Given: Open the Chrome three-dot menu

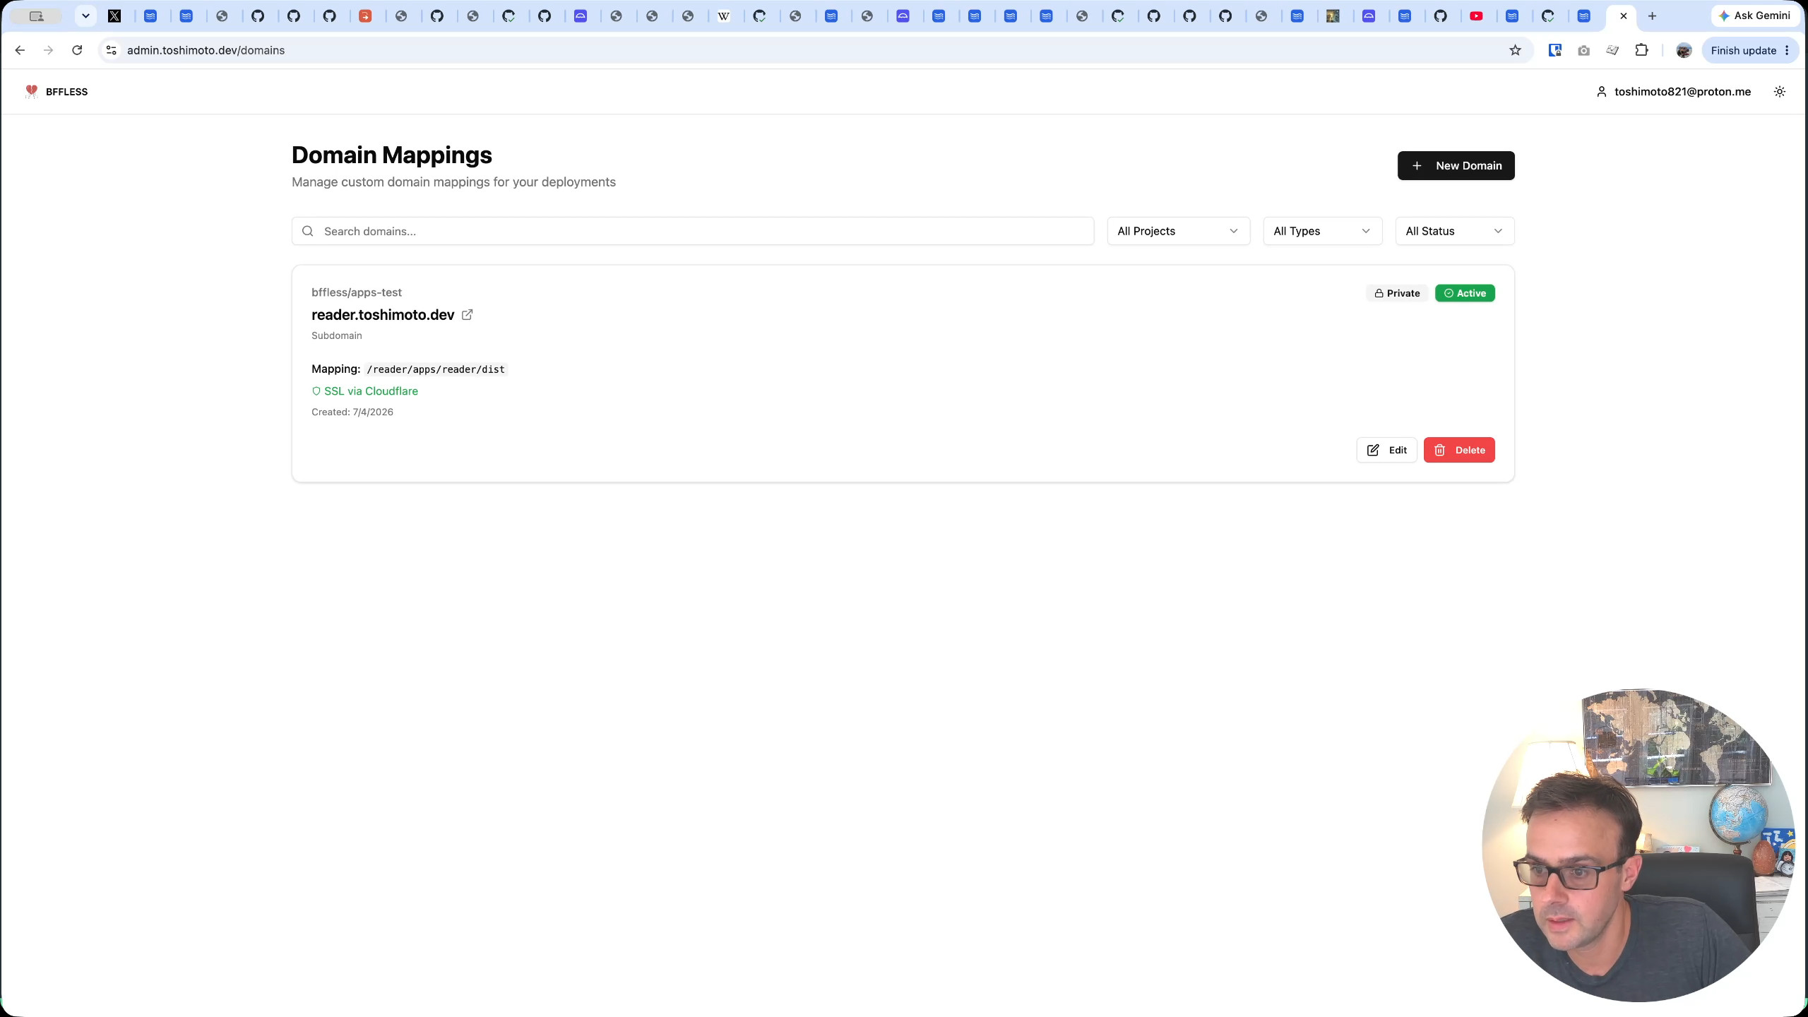Looking at the screenshot, I should click(x=1788, y=50).
